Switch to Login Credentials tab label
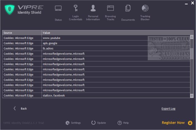196x130 pixels. pos(76,18)
